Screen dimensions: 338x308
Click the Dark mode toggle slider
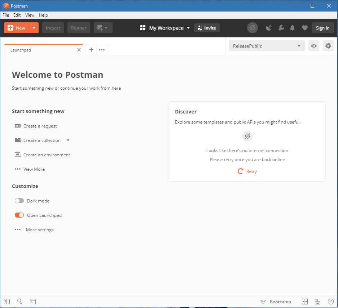(x=19, y=201)
